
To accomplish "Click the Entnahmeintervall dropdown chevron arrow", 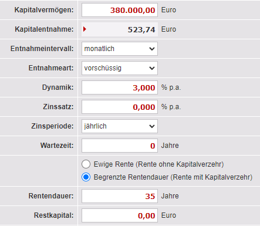I will [x=152, y=49].
